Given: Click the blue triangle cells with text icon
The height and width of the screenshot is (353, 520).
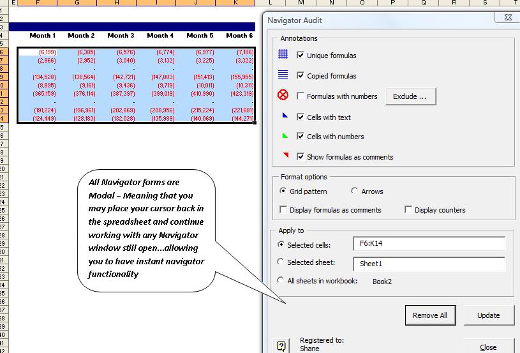Looking at the screenshot, I should tap(285, 116).
